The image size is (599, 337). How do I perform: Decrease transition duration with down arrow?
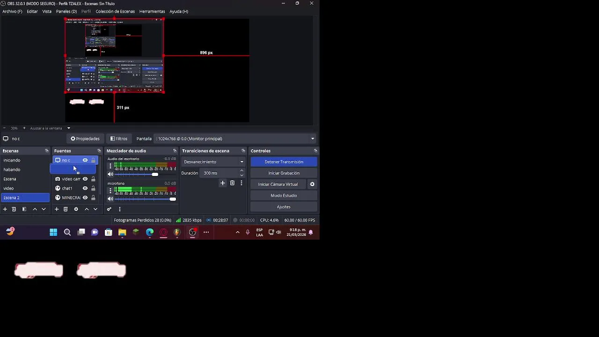point(242,176)
